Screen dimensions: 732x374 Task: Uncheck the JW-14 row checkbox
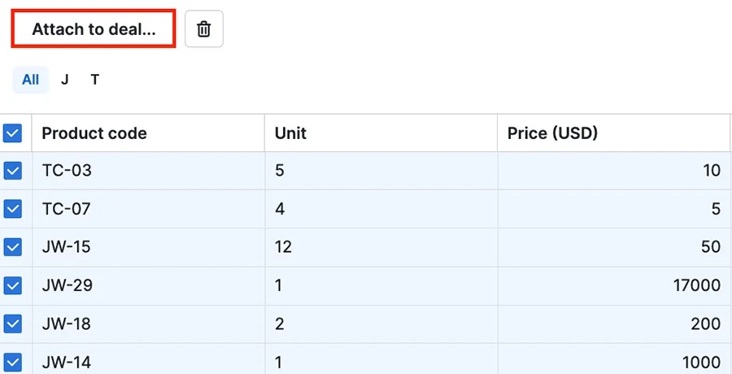[x=12, y=362]
